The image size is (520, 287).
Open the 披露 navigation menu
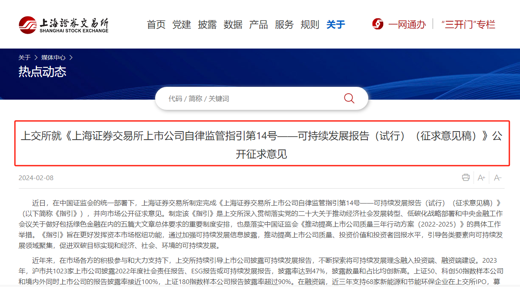[207, 25]
